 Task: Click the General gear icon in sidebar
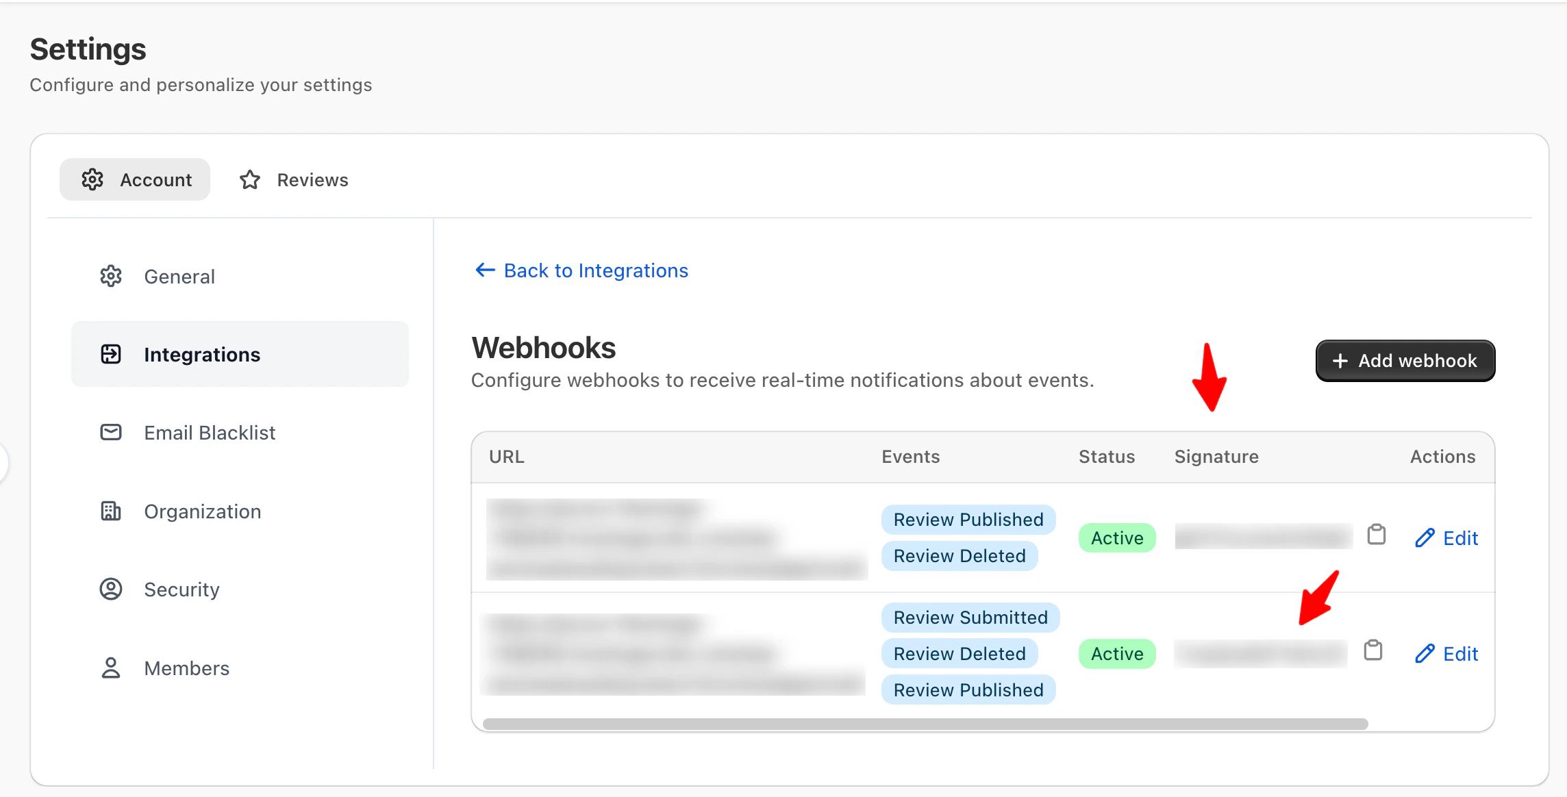111,276
